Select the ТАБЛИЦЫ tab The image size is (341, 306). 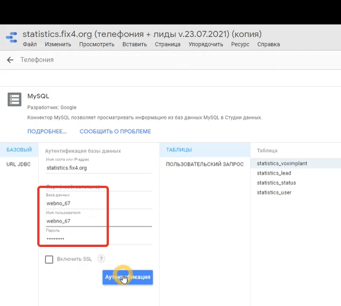coord(205,150)
